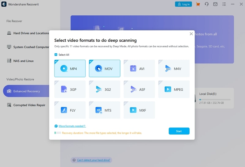Select Enhanced Recovery in sidebar
The image size is (245, 167).
click(x=26, y=91)
